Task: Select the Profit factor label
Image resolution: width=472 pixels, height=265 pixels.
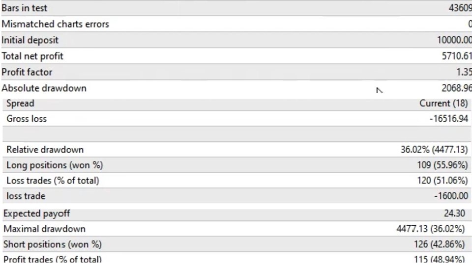Action: 27,72
